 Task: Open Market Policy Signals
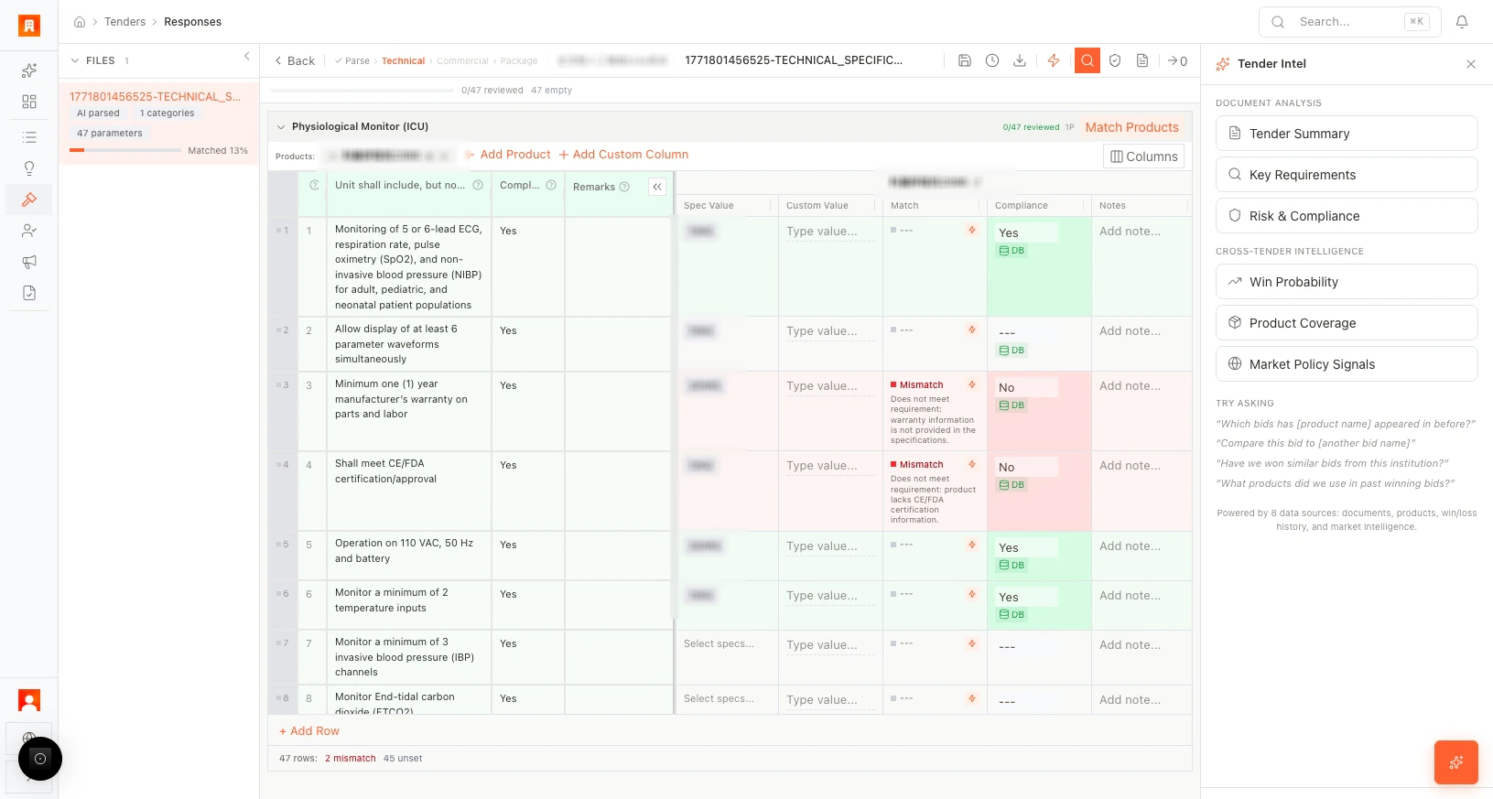click(1347, 364)
